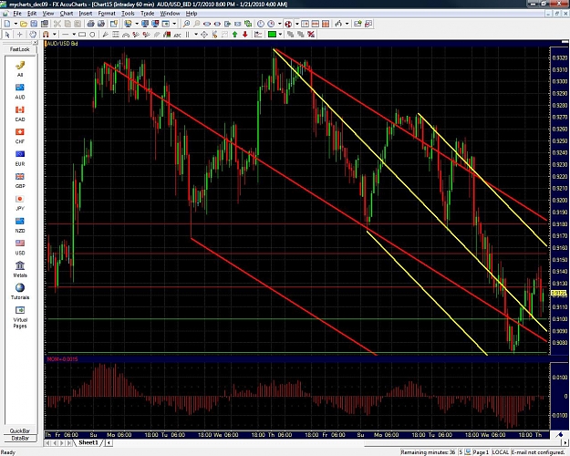Select the ellipse drawing tool
Screen dimensions: 570x456
[92, 35]
